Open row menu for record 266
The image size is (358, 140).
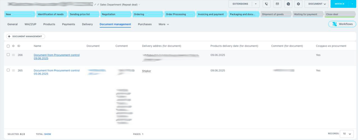(x=14, y=55)
